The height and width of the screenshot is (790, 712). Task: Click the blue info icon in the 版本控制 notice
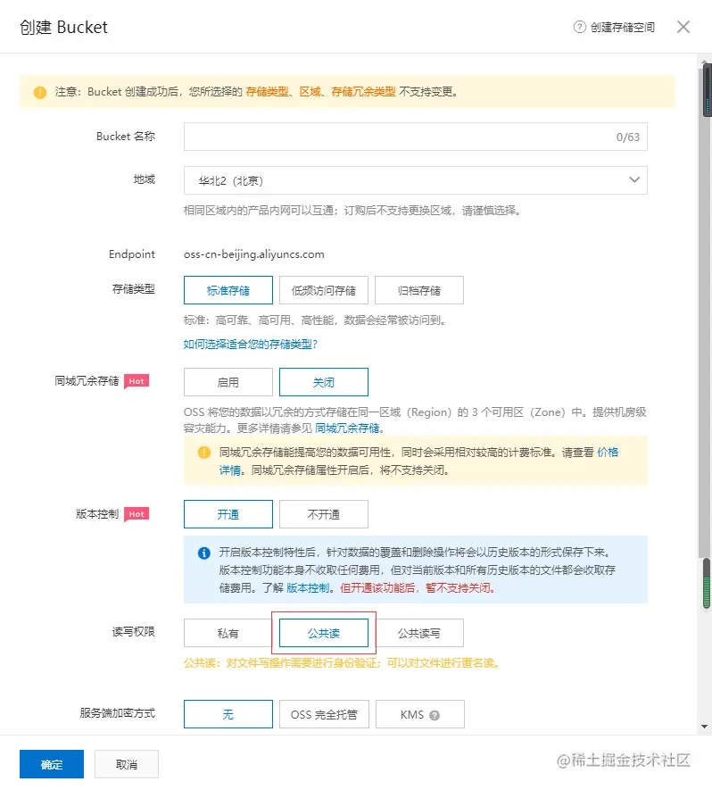click(x=204, y=553)
